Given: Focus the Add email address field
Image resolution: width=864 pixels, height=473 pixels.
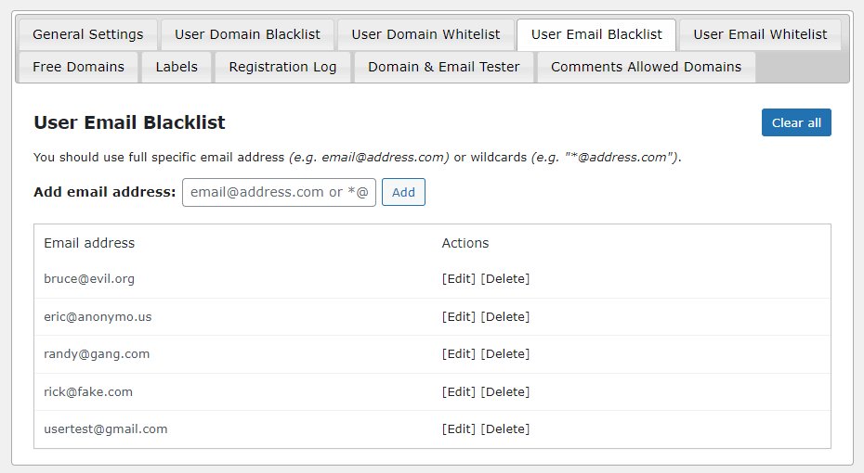Looking at the screenshot, I should tap(279, 192).
